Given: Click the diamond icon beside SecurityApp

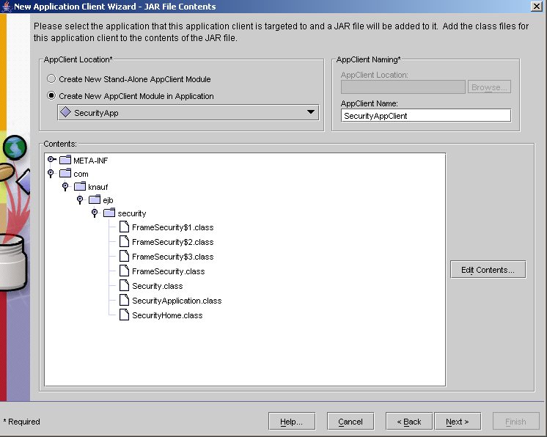Looking at the screenshot, I should 65,112.
